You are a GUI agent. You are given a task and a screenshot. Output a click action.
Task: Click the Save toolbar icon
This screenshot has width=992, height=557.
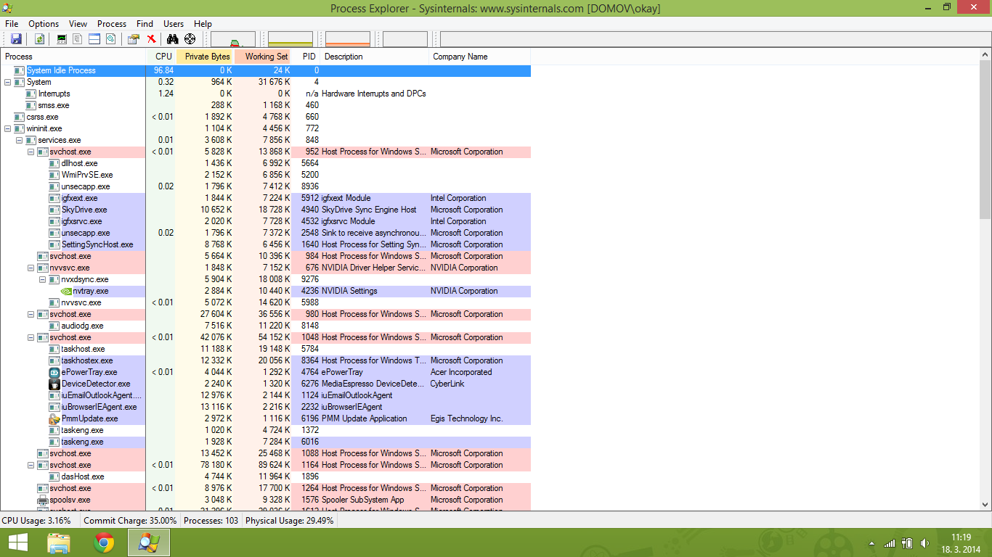(16, 39)
